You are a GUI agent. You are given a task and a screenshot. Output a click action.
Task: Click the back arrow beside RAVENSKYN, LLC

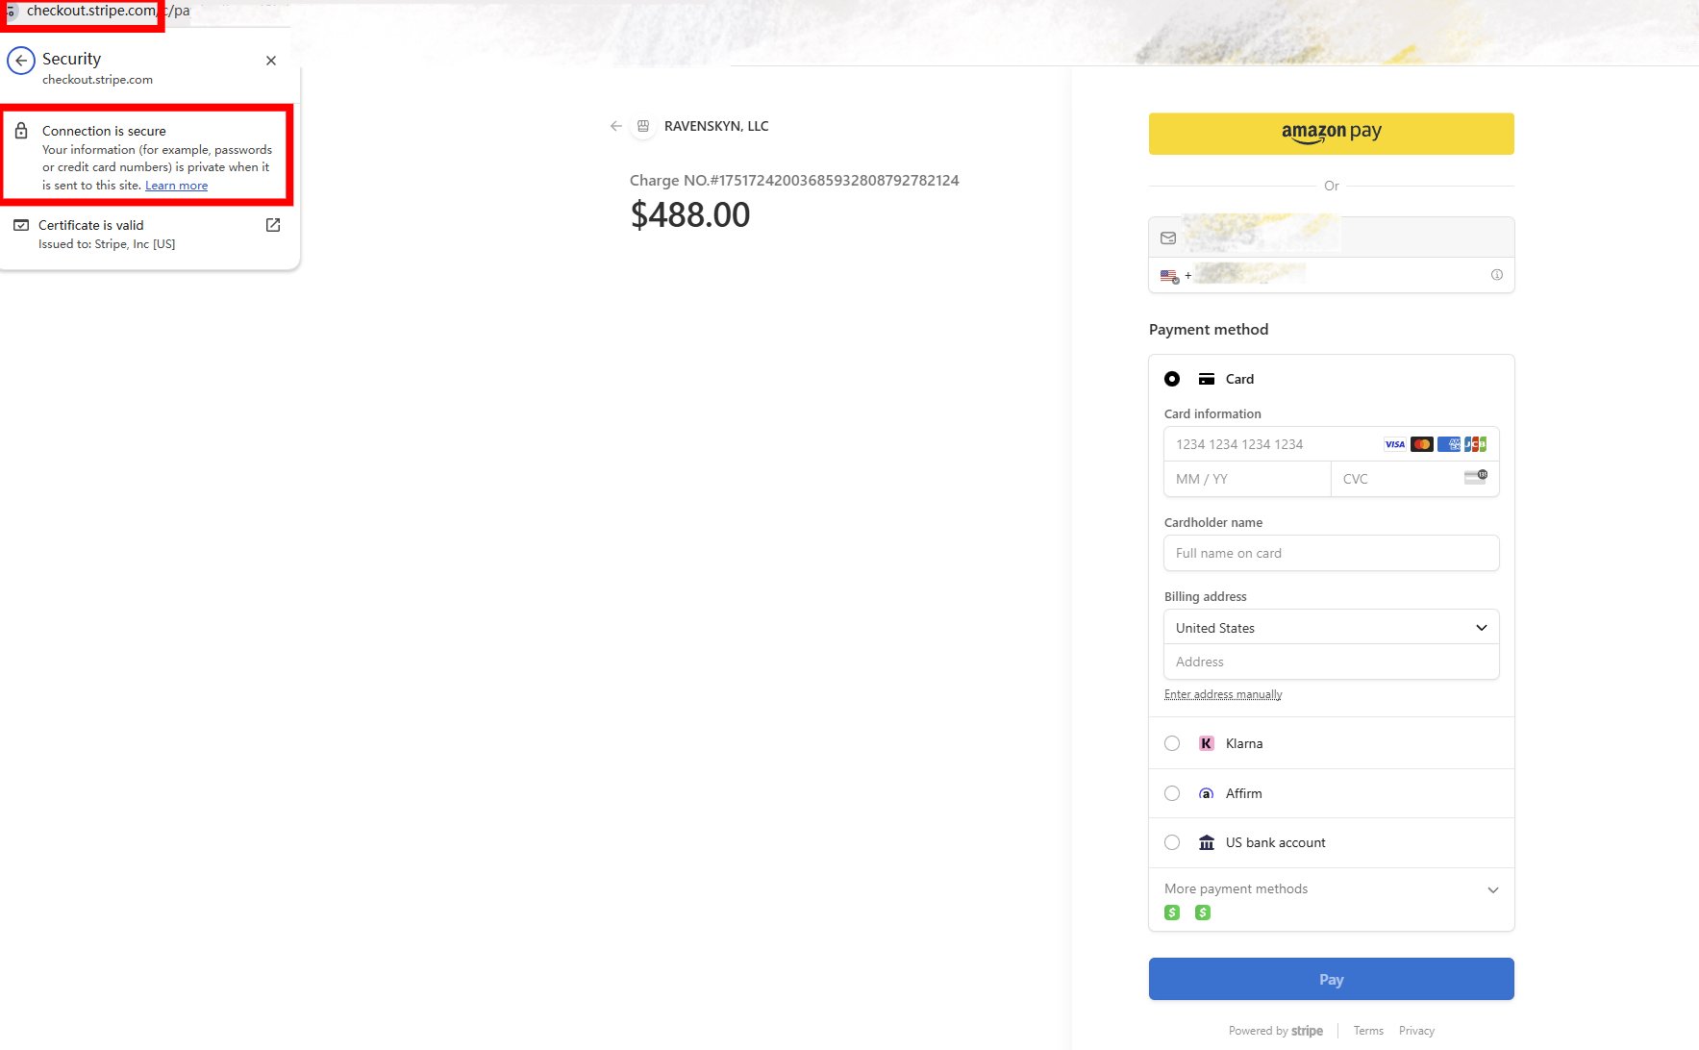[x=616, y=126]
